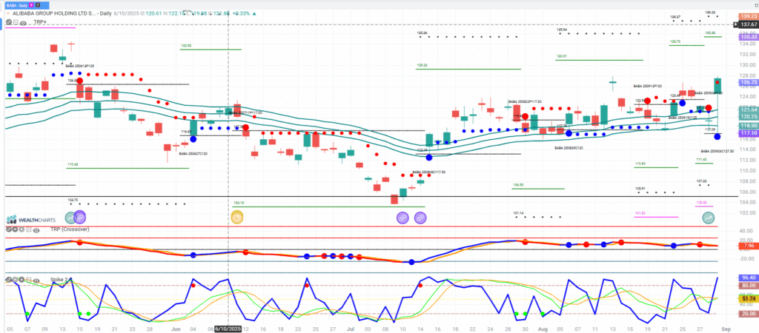This screenshot has width=759, height=333.
Task: Click the 121.54 price axis label
Action: [x=748, y=110]
